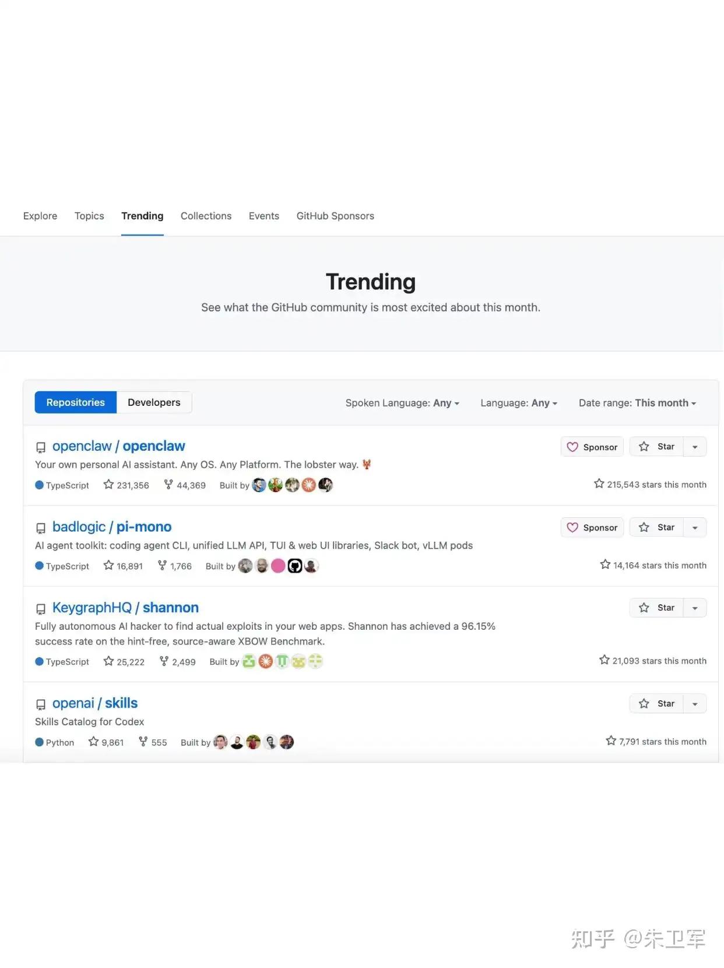Click first green contributor avatar for shannon
The width and height of the screenshot is (724, 968).
coord(249,661)
